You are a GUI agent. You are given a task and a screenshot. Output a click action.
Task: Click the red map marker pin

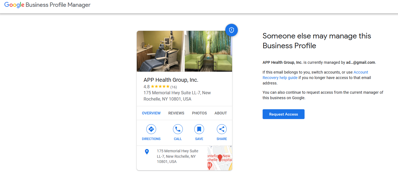[x=220, y=157]
